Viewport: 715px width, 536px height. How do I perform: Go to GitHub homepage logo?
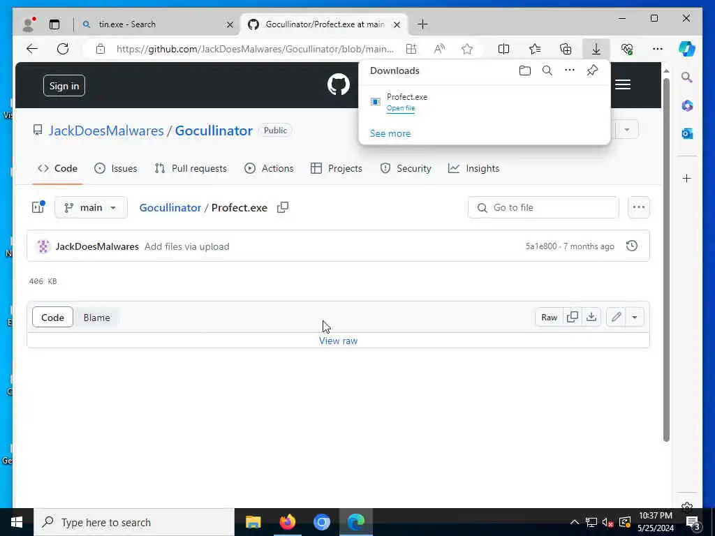coord(339,84)
